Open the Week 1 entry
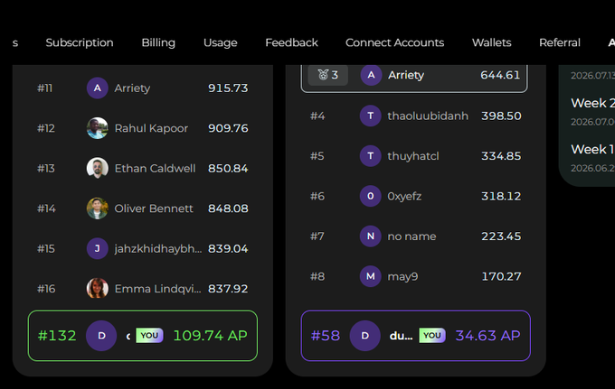 592,149
